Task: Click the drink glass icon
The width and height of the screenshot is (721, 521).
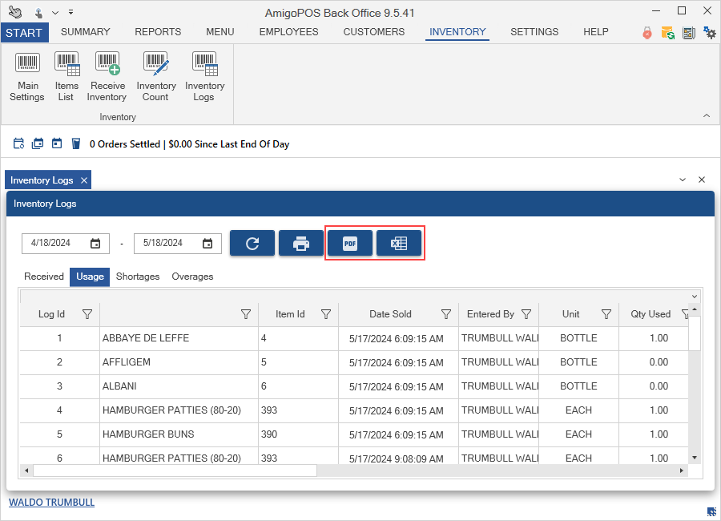Action: pyautogui.click(x=76, y=143)
